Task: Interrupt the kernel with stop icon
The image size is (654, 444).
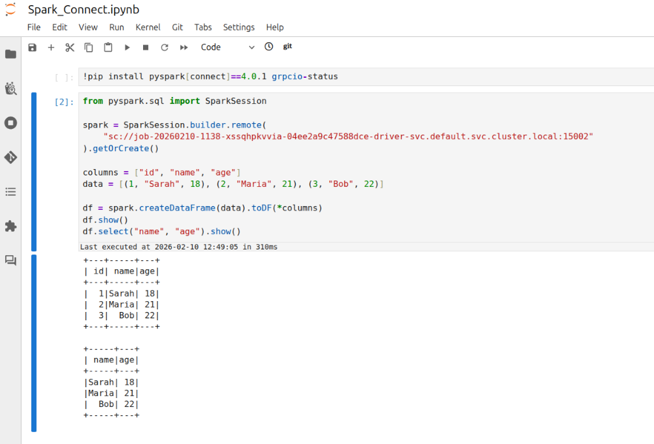Action: pyautogui.click(x=146, y=47)
